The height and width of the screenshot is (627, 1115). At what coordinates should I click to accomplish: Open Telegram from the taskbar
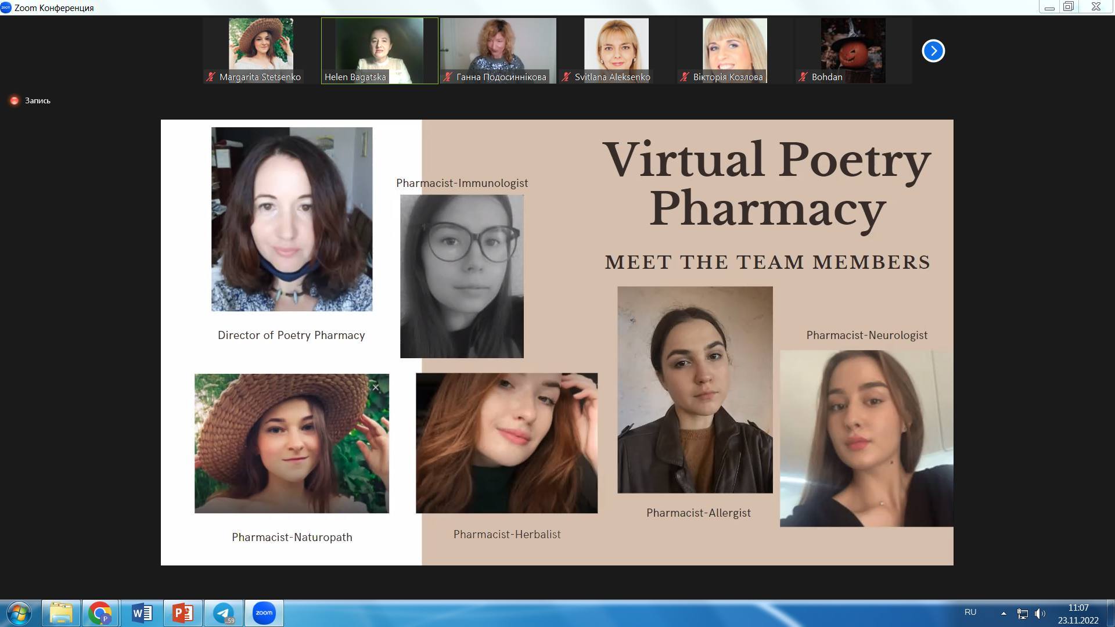point(224,613)
